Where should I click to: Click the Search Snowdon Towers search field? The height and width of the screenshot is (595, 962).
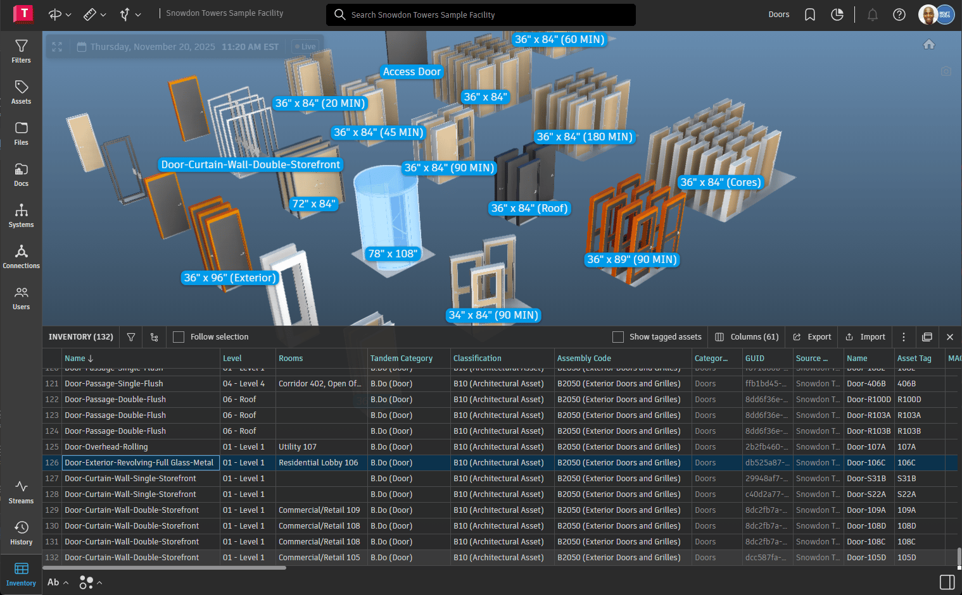tap(481, 15)
